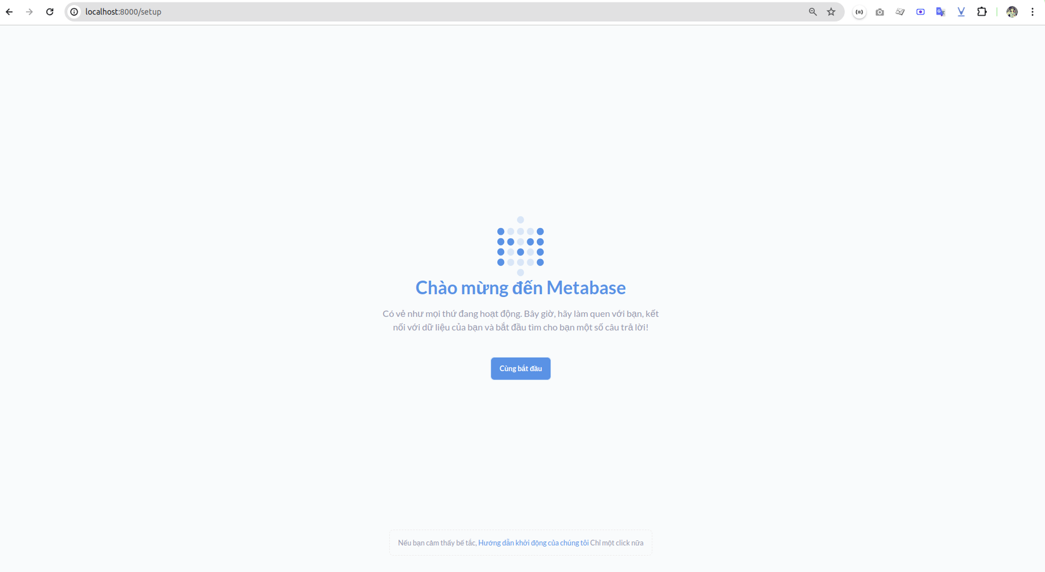Screen dimensions: 1045x572
Task: Click the blue screen recorder extension icon
Action: point(920,12)
